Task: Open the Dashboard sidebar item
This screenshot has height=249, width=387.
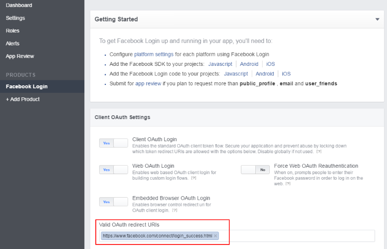Action: [19, 5]
